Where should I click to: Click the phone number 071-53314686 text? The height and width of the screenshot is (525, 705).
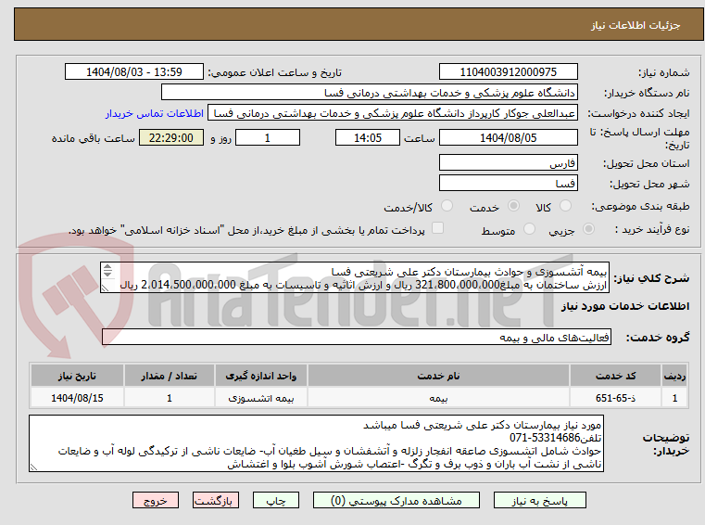point(545,438)
